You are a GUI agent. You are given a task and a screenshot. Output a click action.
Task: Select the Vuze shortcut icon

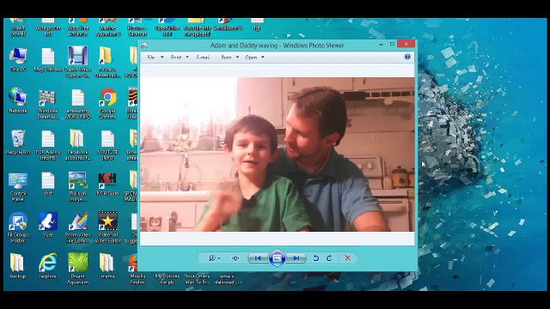tap(48, 225)
